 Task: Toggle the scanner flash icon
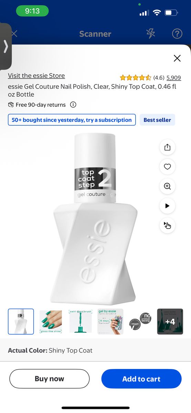[150, 33]
